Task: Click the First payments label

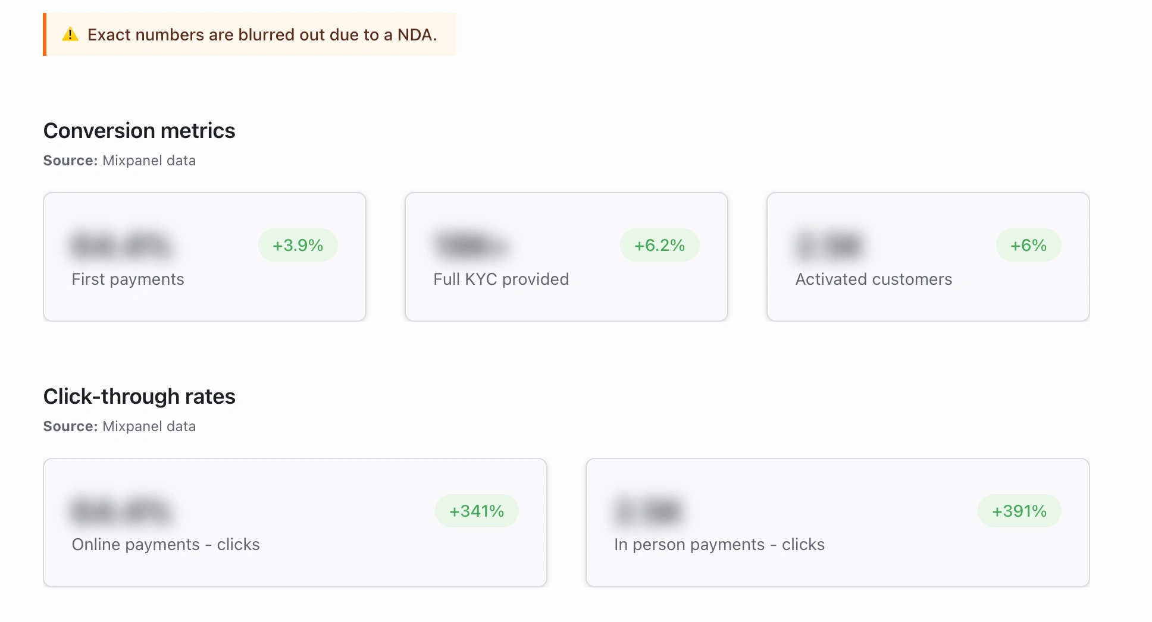Action: [x=128, y=279]
